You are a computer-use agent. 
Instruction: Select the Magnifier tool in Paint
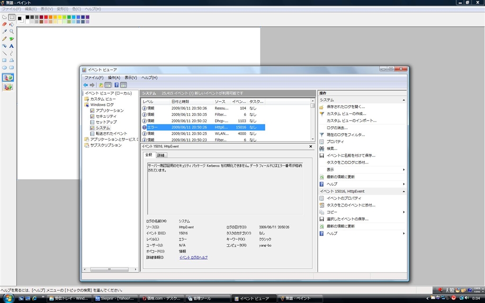pos(11,32)
